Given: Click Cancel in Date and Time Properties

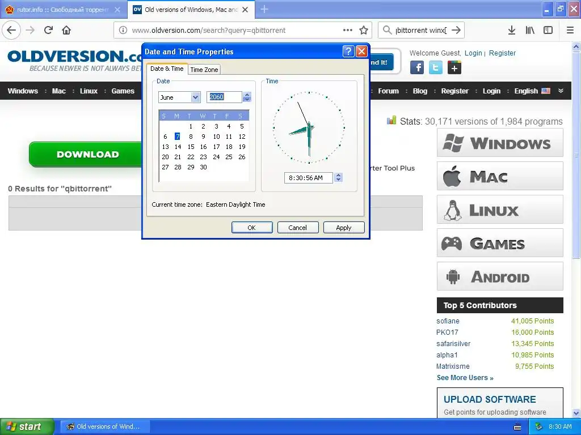Looking at the screenshot, I should [x=297, y=228].
